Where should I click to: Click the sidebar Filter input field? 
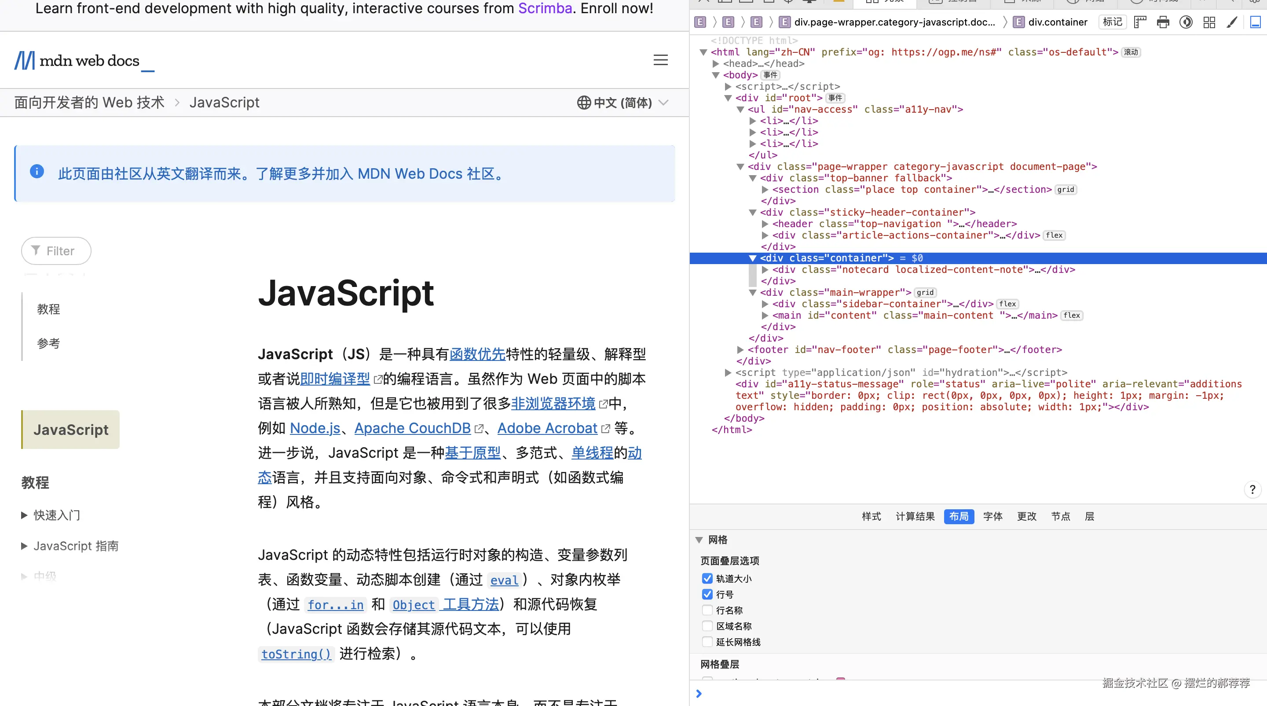click(56, 251)
